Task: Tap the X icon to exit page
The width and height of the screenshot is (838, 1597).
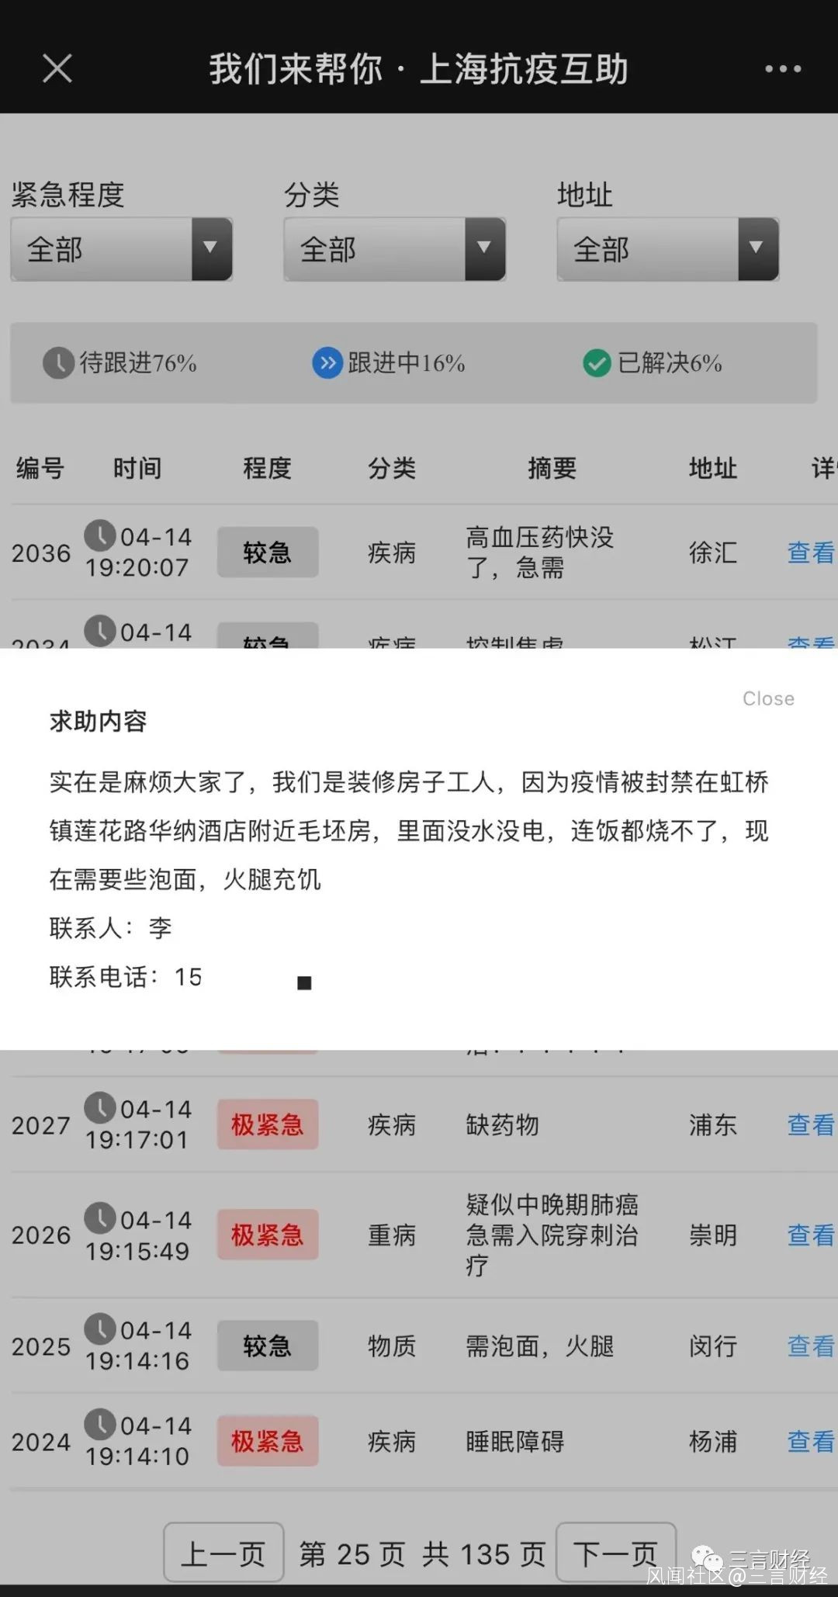Action: 57,68
